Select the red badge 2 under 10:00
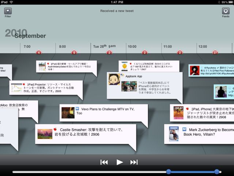Viewport: 234px width, 176px height. (x=145, y=52)
